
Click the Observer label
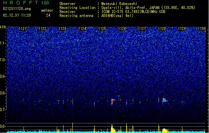click(67, 4)
